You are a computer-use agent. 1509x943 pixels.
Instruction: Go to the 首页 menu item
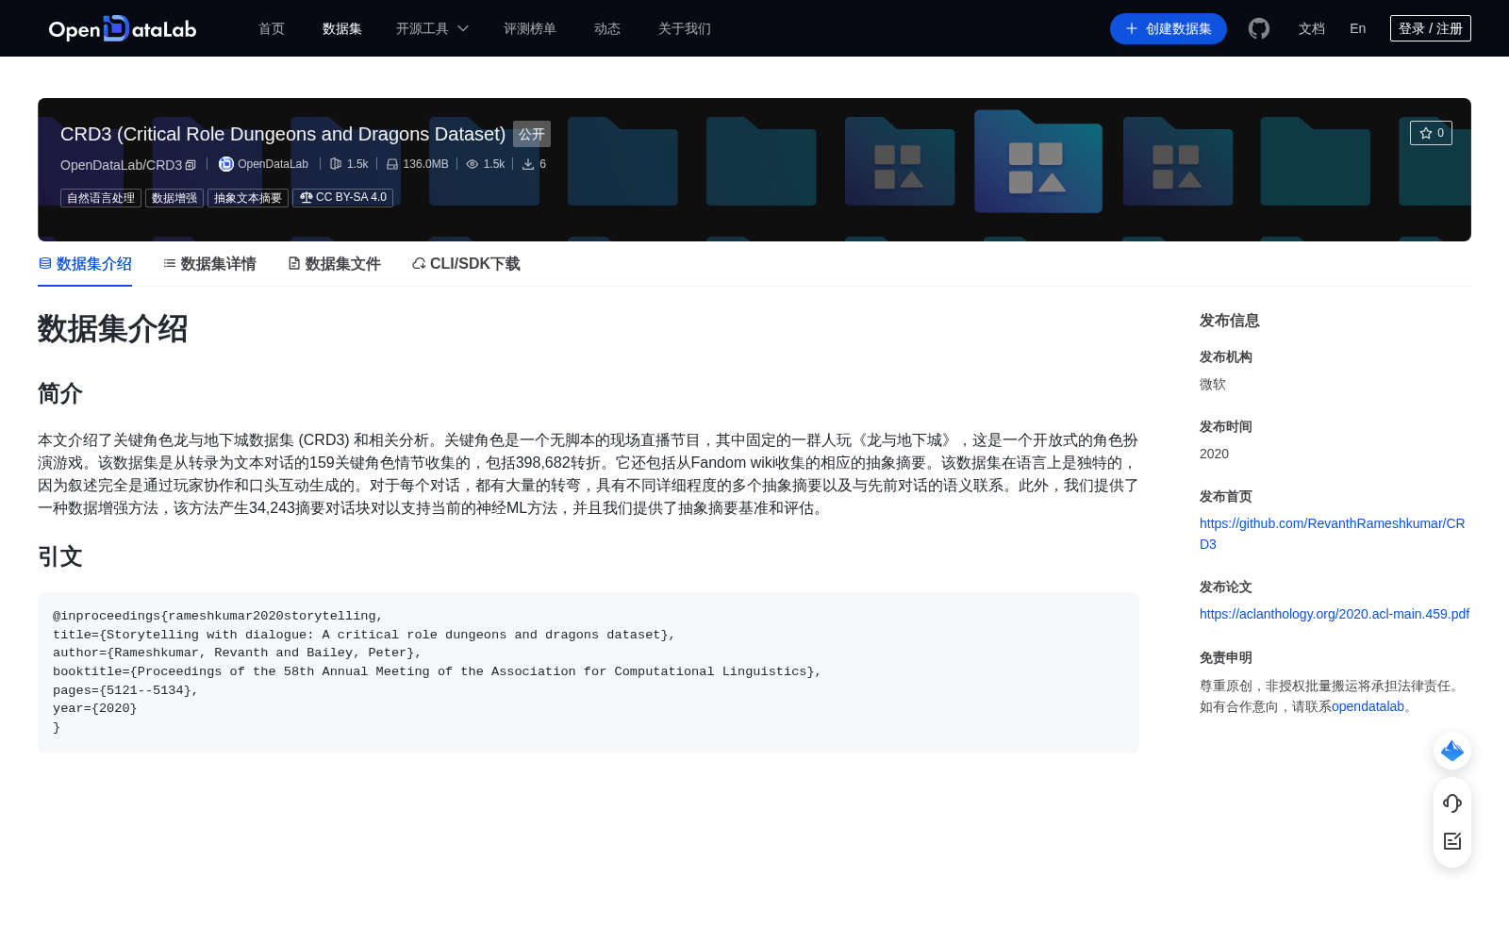click(x=272, y=29)
